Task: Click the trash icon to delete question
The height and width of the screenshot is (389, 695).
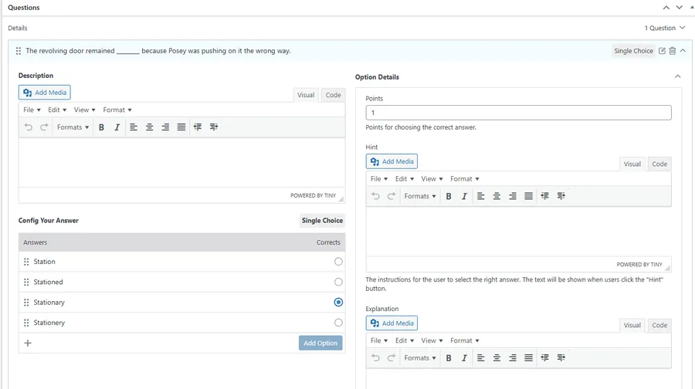Action: [672, 51]
